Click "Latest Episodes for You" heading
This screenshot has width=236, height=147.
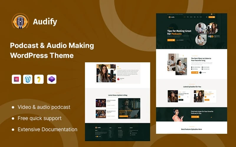pos(192,87)
